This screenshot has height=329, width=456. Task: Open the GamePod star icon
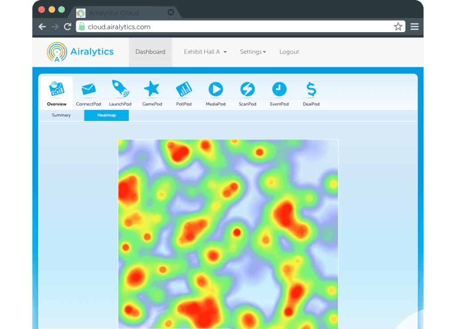(152, 89)
